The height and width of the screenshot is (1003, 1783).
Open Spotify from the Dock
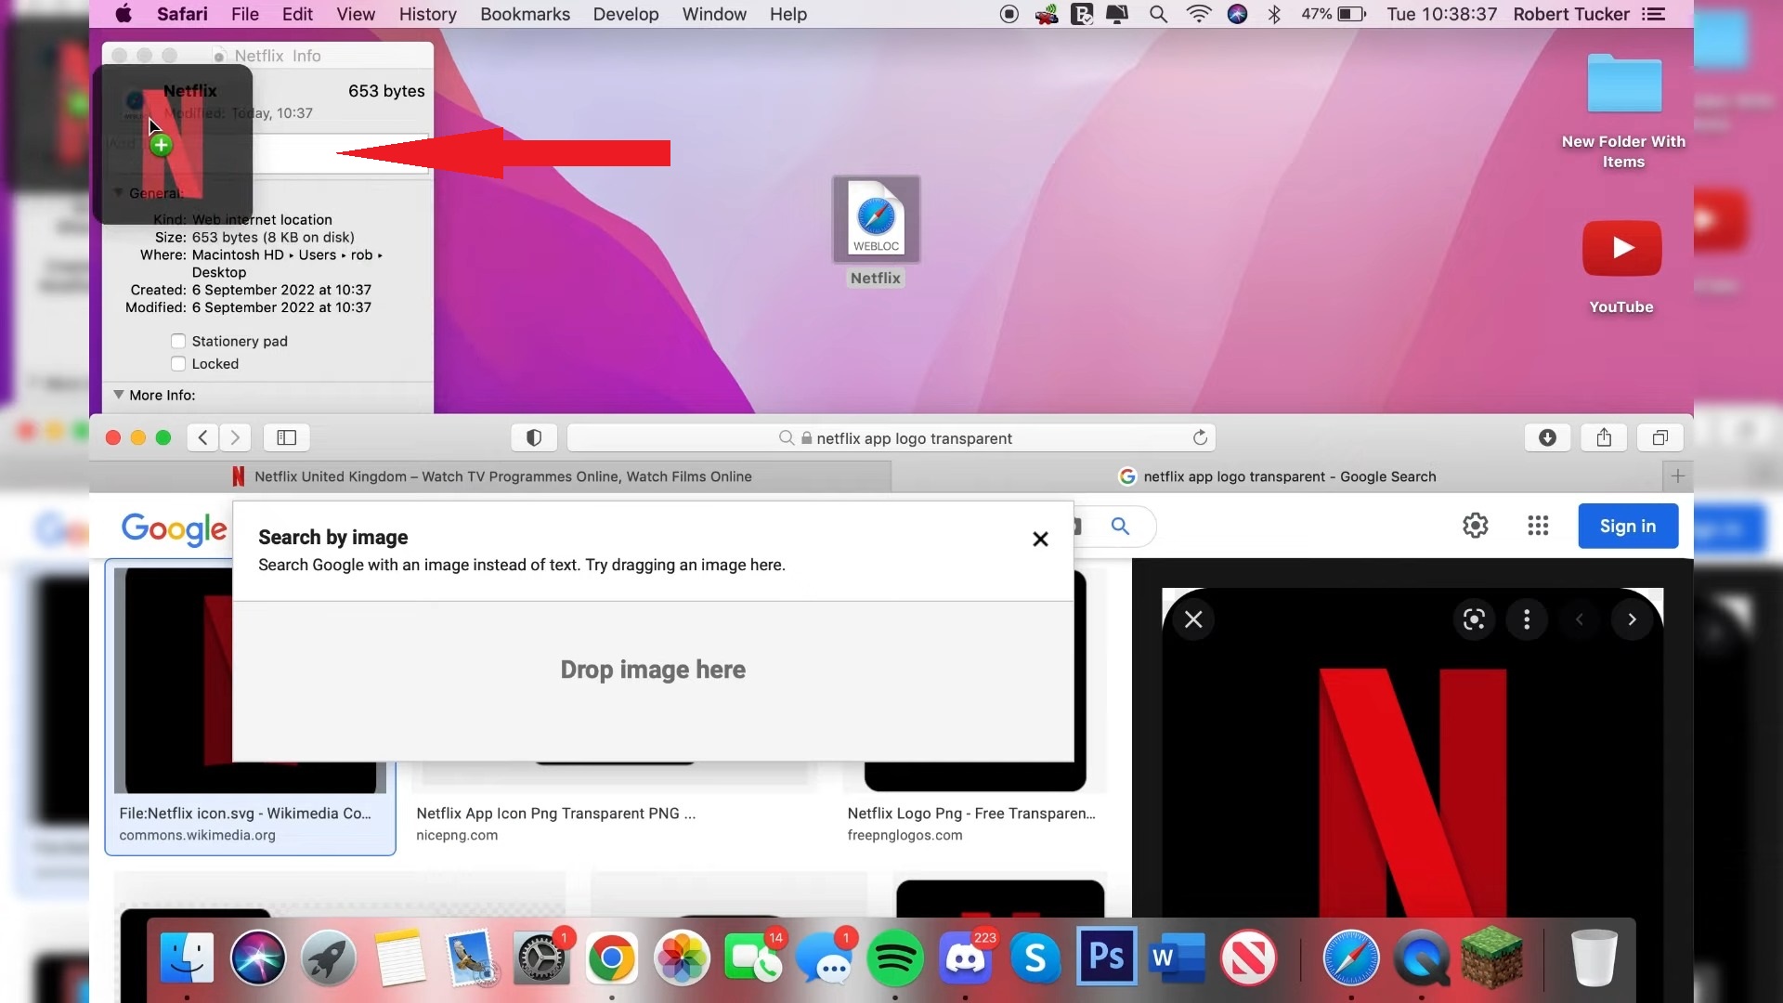(x=894, y=957)
